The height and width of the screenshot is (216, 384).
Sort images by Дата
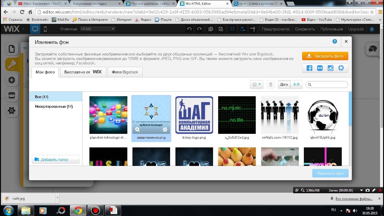pyautogui.click(x=284, y=85)
